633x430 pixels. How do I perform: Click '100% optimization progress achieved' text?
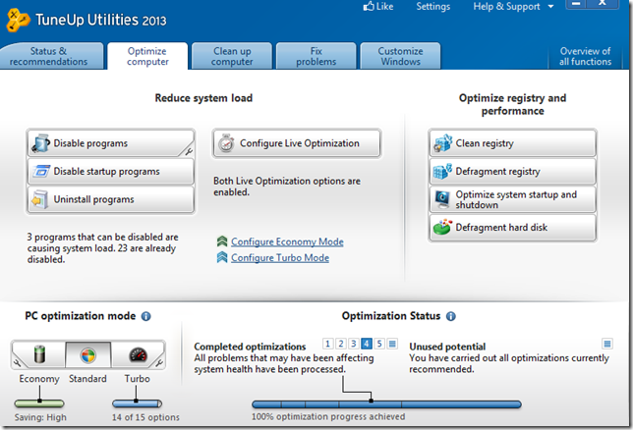[x=328, y=416]
